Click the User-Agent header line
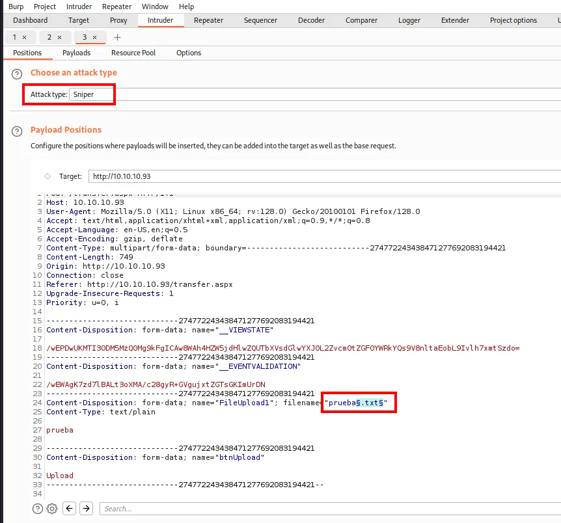The width and height of the screenshot is (561, 523). 233,211
